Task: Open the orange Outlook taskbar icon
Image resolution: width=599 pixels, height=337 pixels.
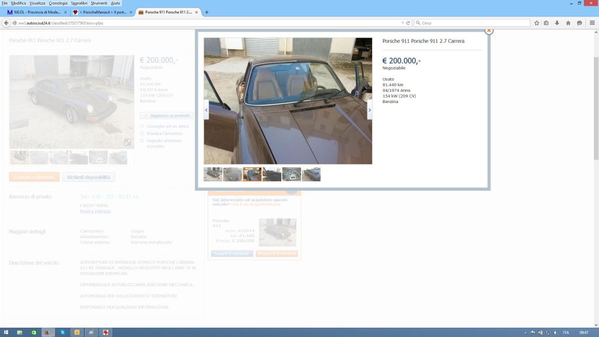Action: pos(77,332)
